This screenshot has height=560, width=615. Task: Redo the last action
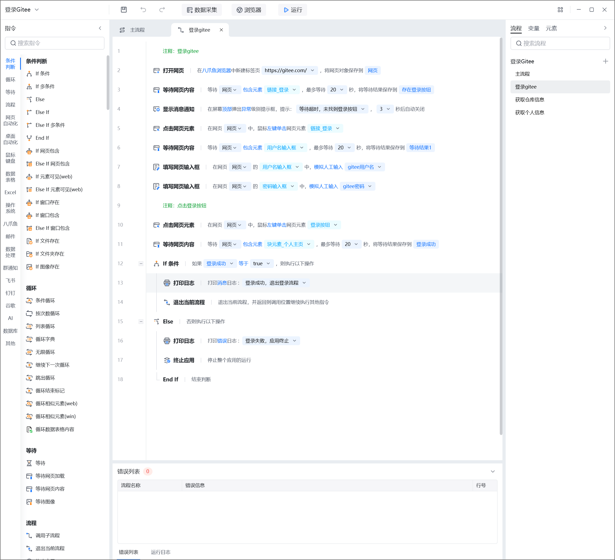[162, 10]
